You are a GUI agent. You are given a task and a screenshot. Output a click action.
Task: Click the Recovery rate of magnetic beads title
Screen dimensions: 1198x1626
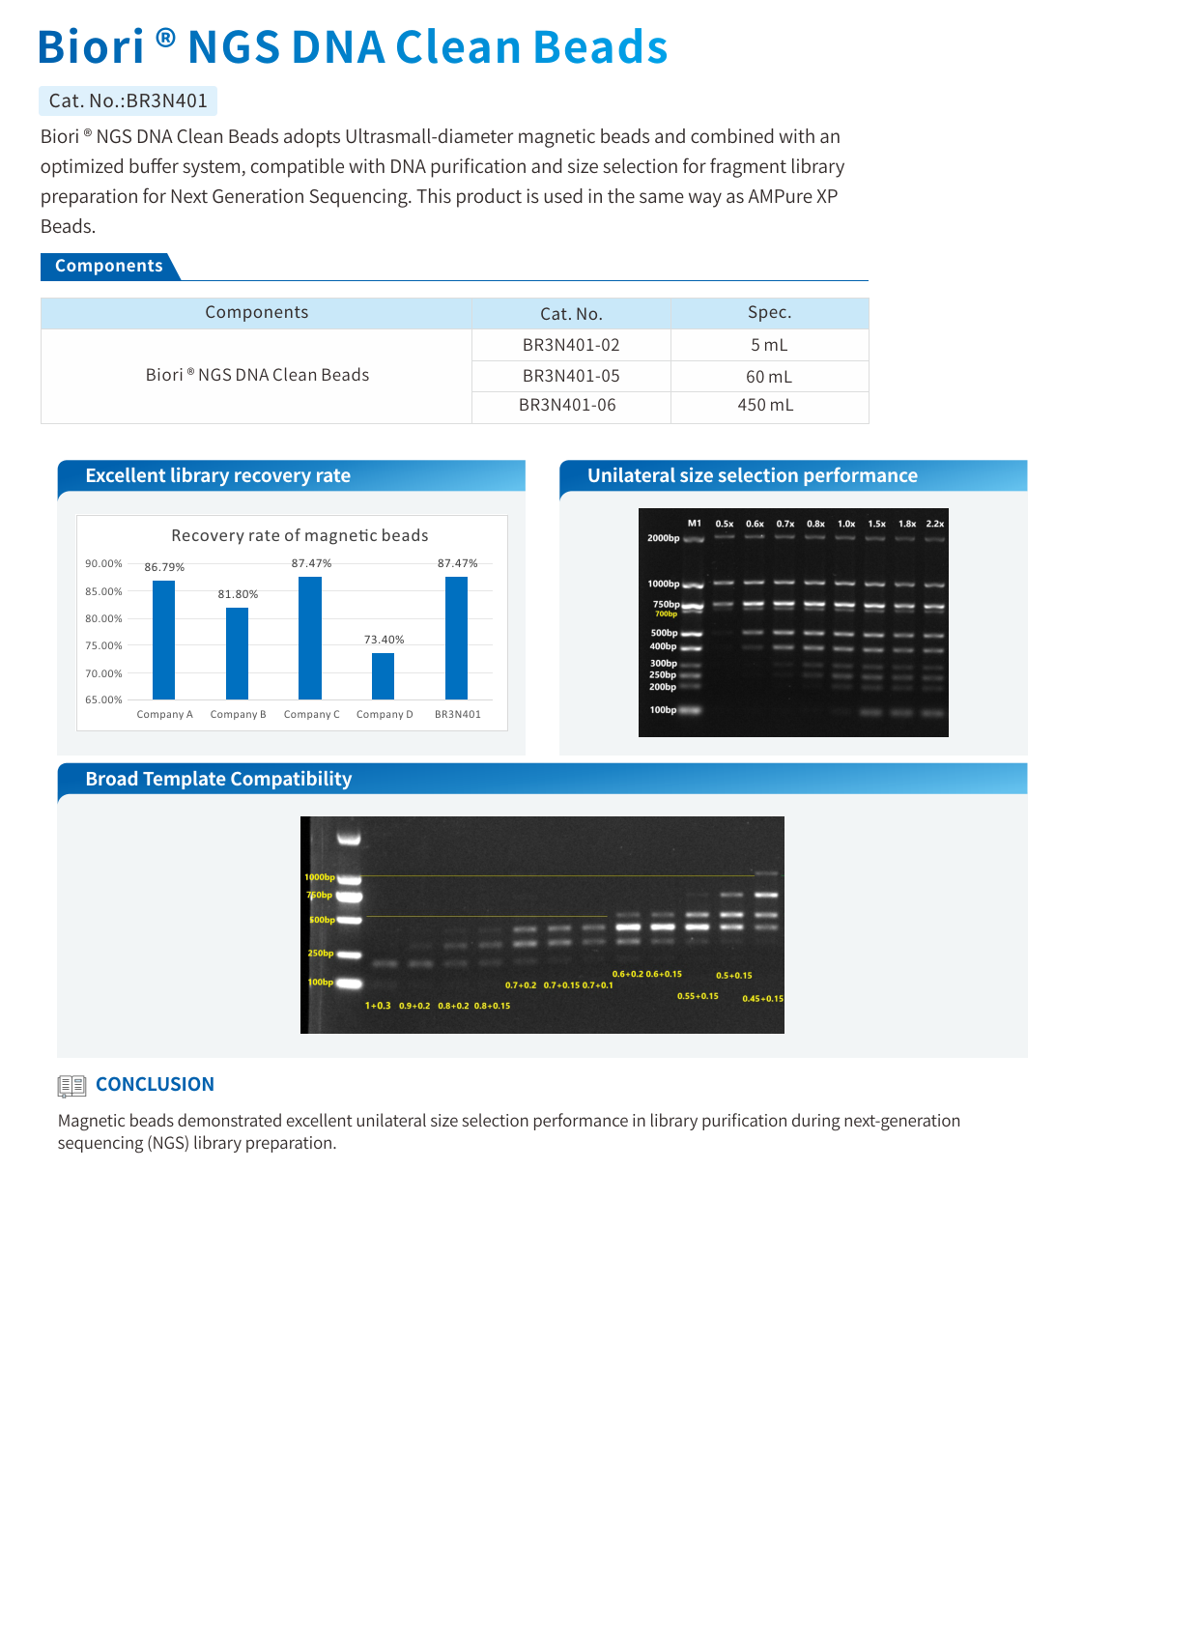coord(299,535)
